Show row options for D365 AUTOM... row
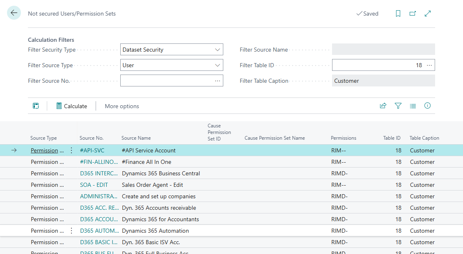This screenshot has height=254, width=463. point(71,231)
